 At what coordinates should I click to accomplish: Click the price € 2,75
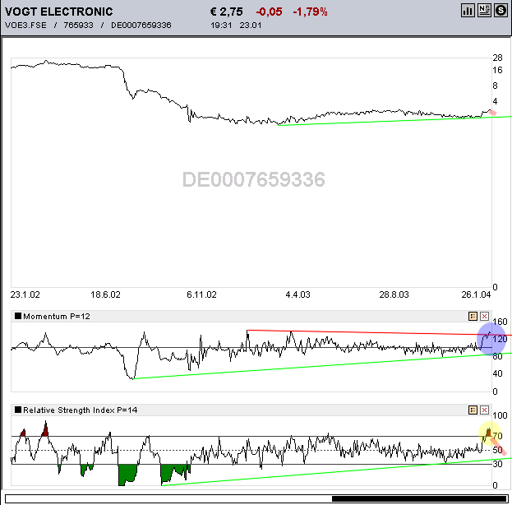coord(226,12)
